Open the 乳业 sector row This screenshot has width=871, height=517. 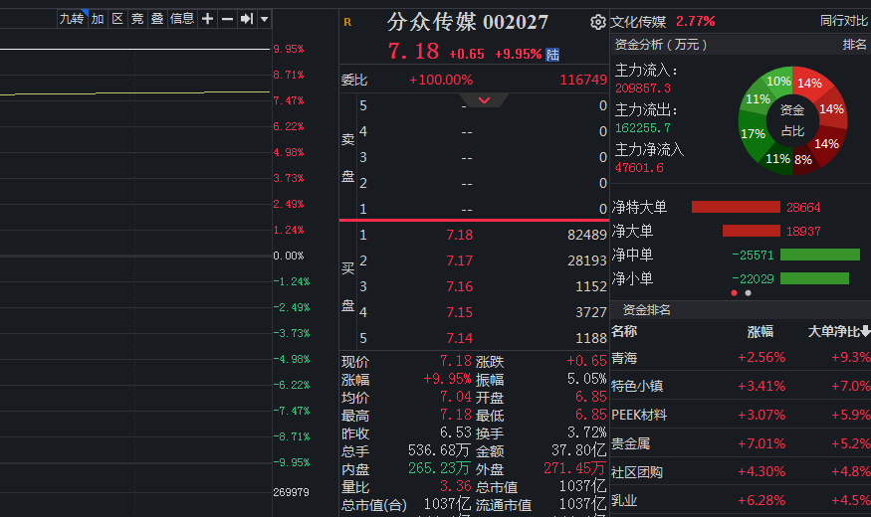(741, 500)
